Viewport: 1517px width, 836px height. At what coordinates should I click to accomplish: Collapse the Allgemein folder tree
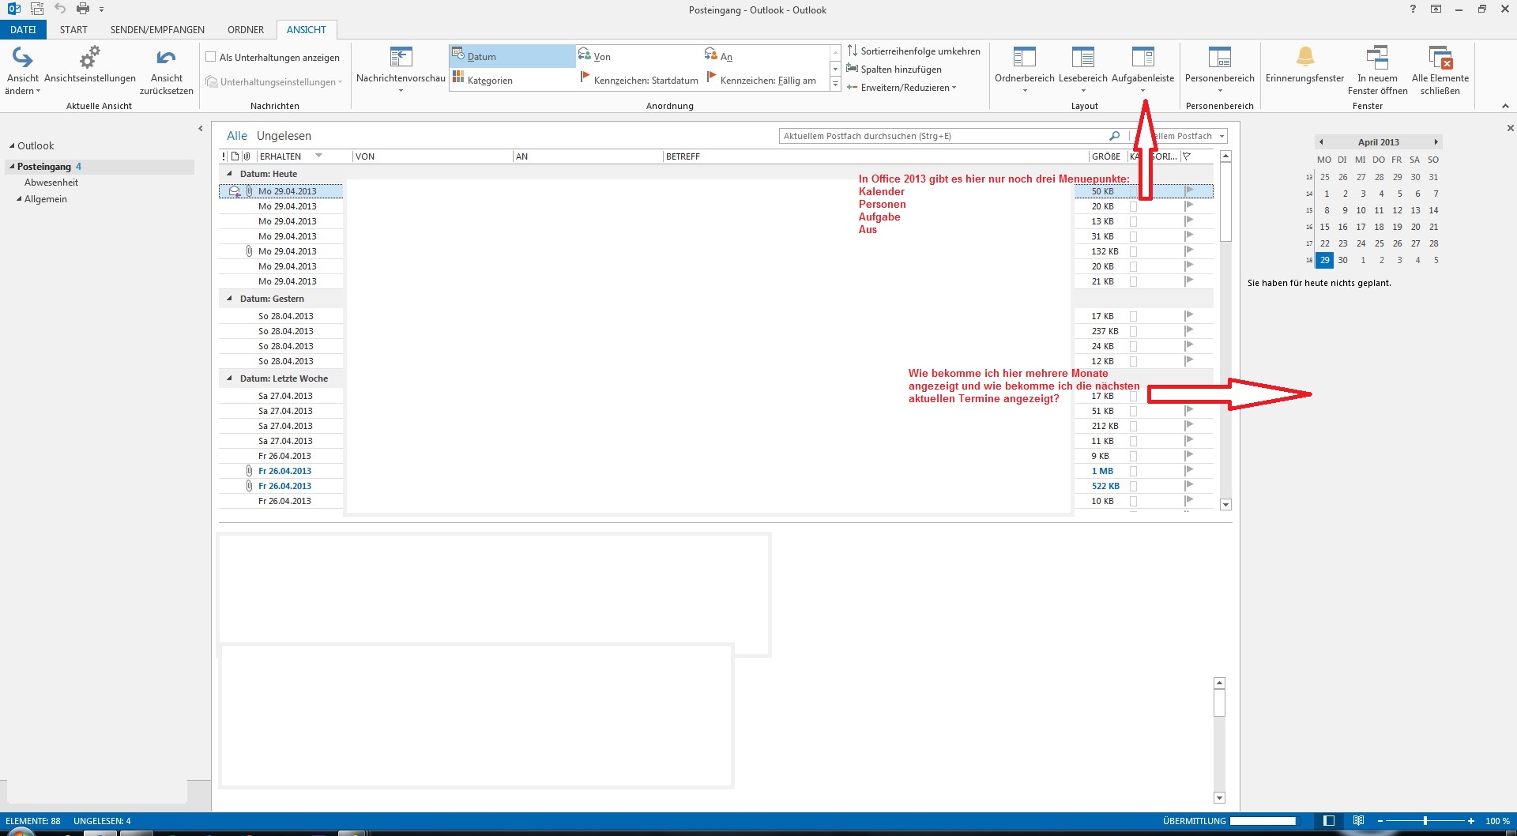[19, 199]
